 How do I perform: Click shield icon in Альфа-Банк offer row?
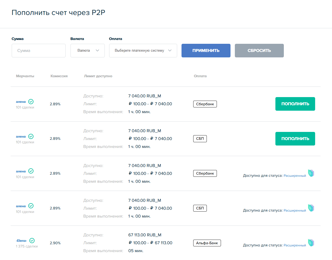coord(311,243)
